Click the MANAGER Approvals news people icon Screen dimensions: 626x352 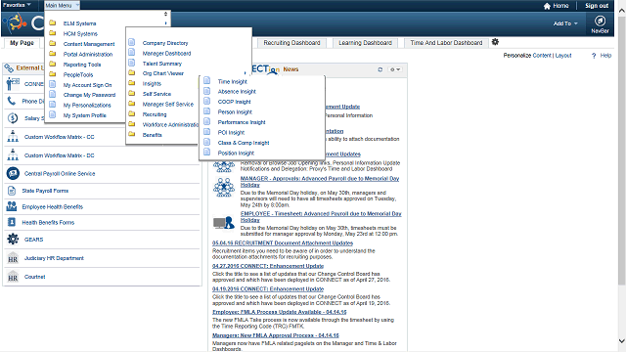[224, 187]
